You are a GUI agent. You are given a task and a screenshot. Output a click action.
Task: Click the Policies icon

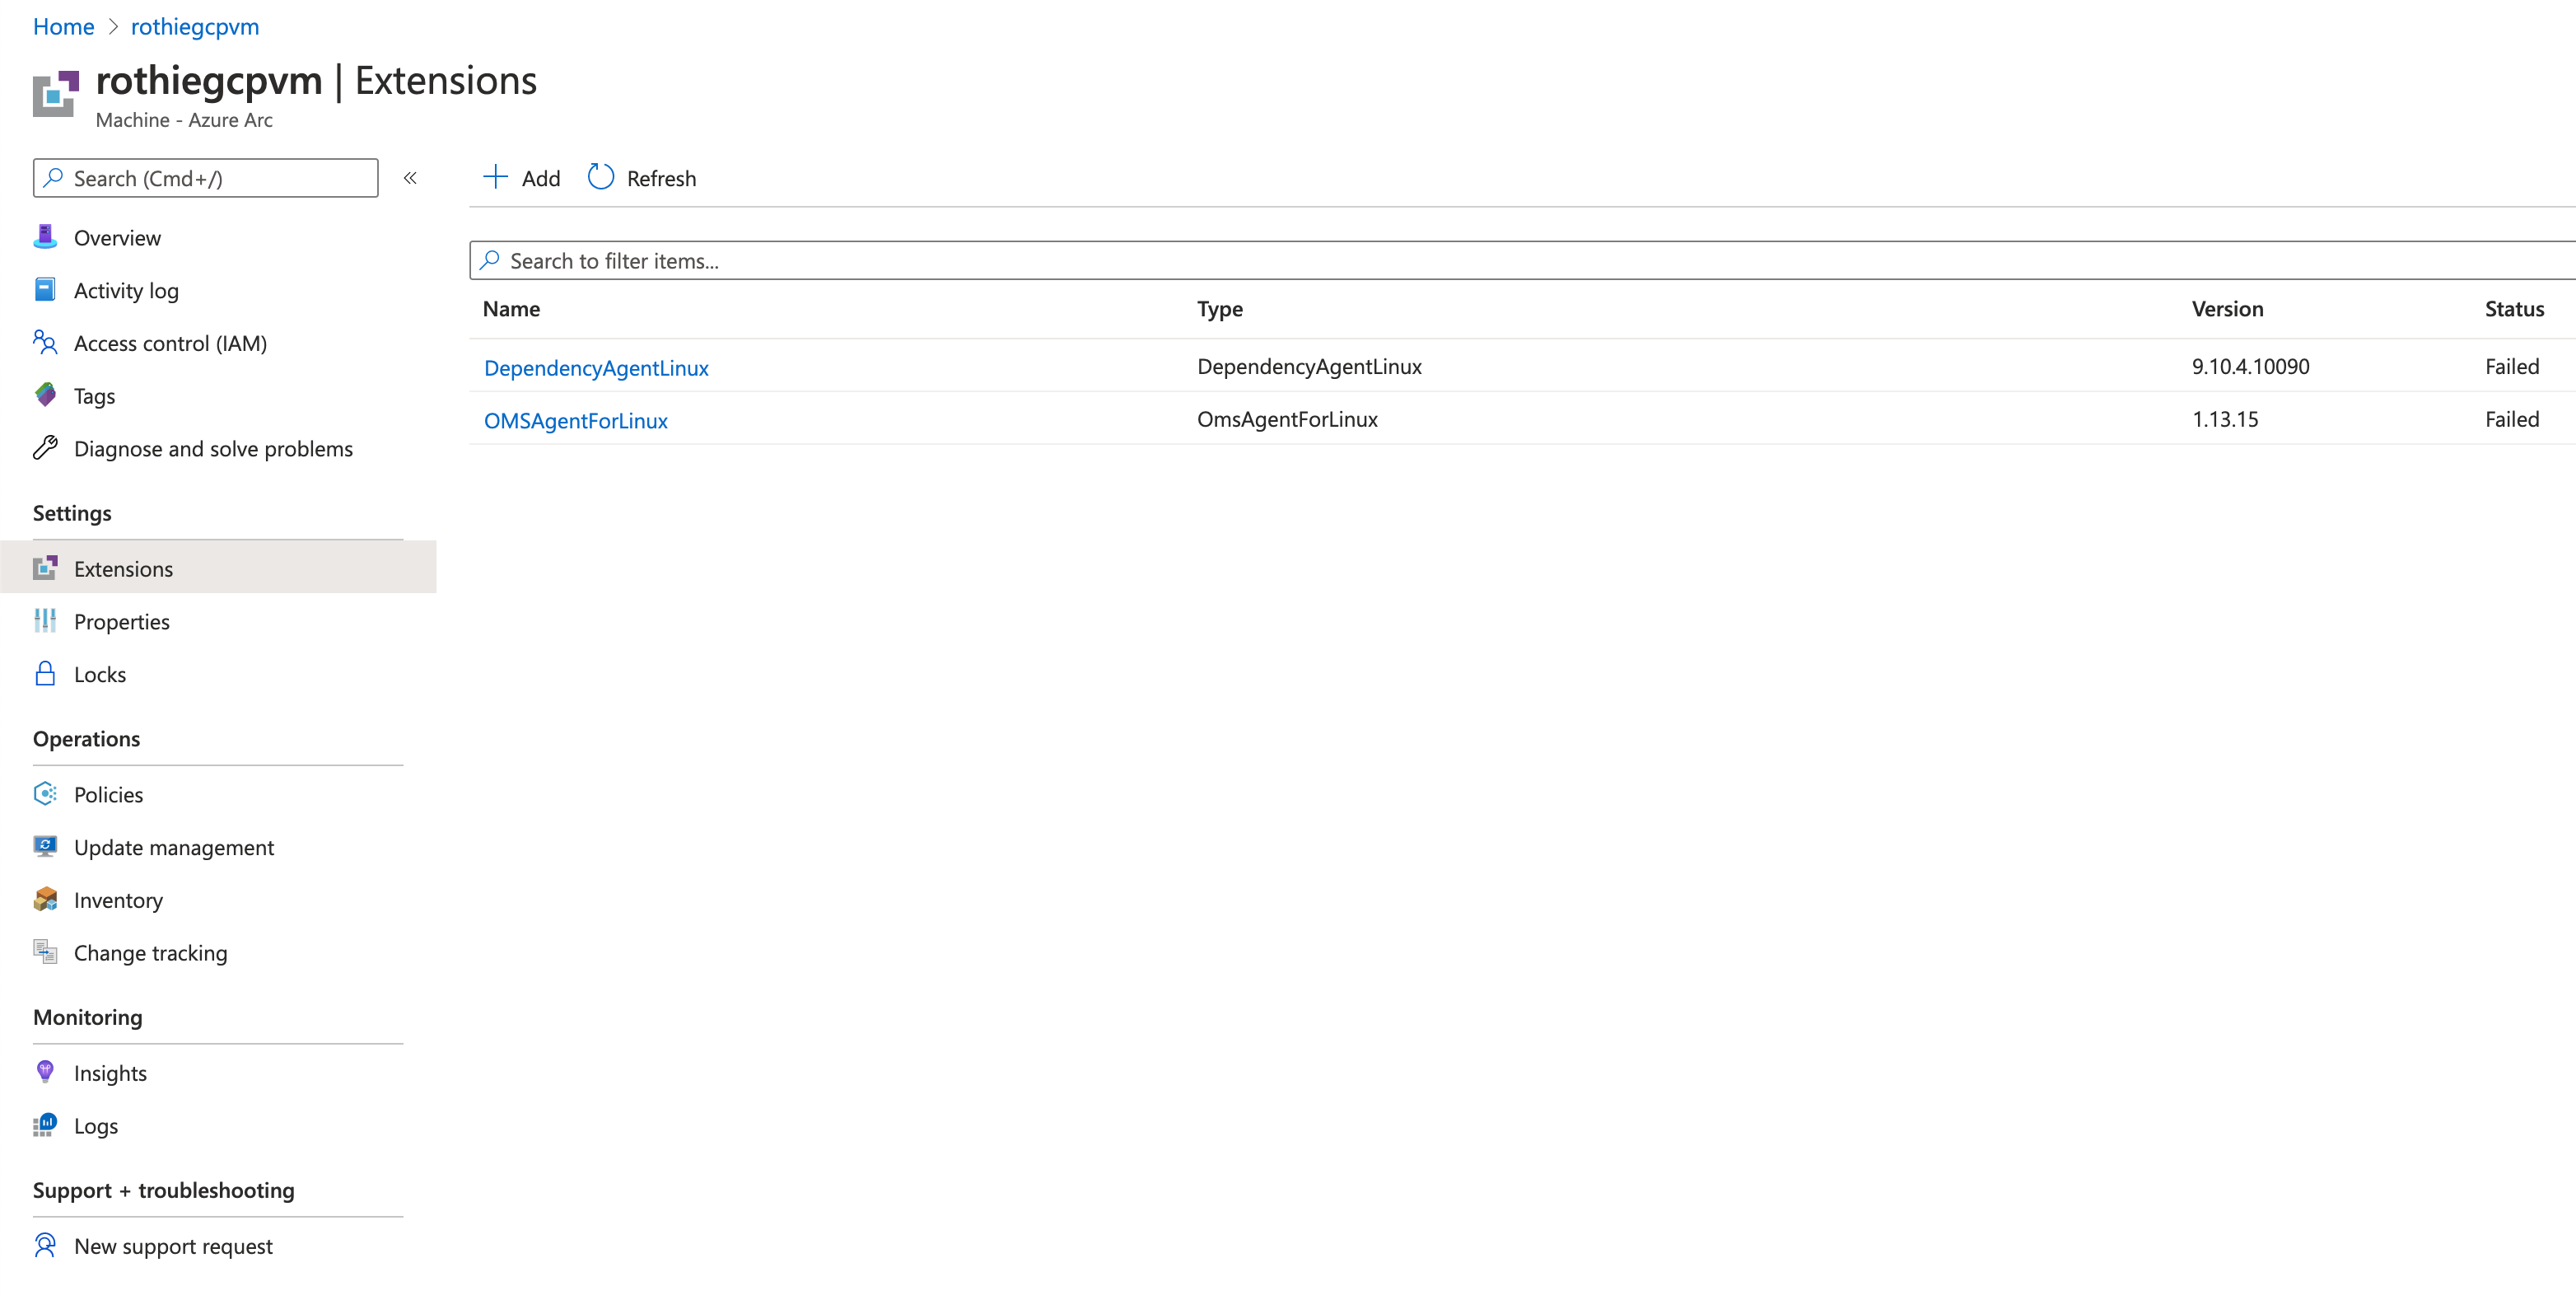tap(45, 794)
